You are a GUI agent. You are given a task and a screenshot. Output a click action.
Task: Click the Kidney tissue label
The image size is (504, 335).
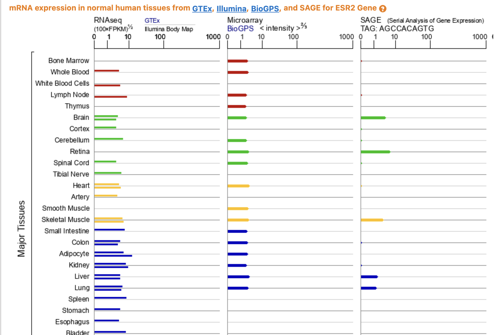tap(79, 265)
